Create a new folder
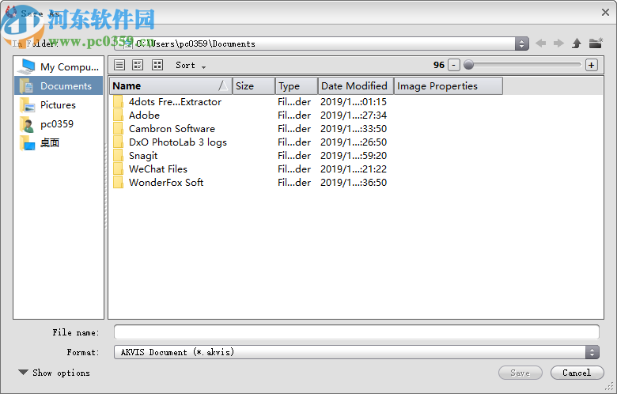617x394 pixels. coord(596,43)
